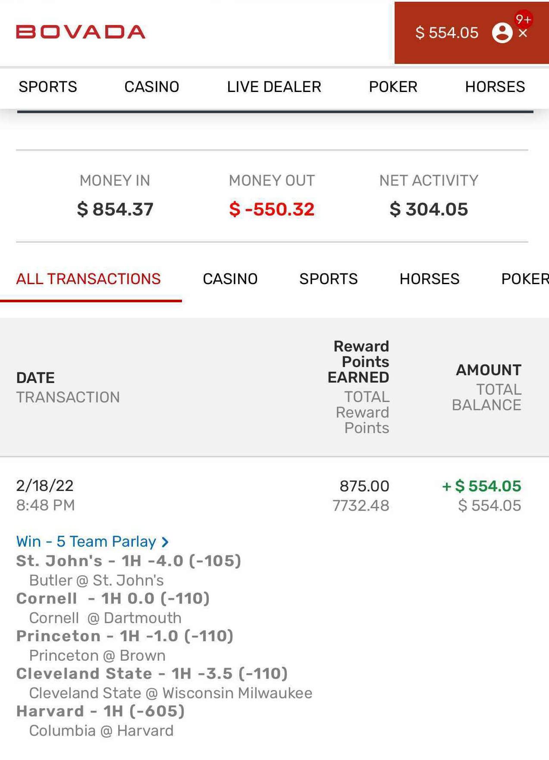Switch to the Horses transactions tab
This screenshot has height=760, width=549.
[x=430, y=279]
